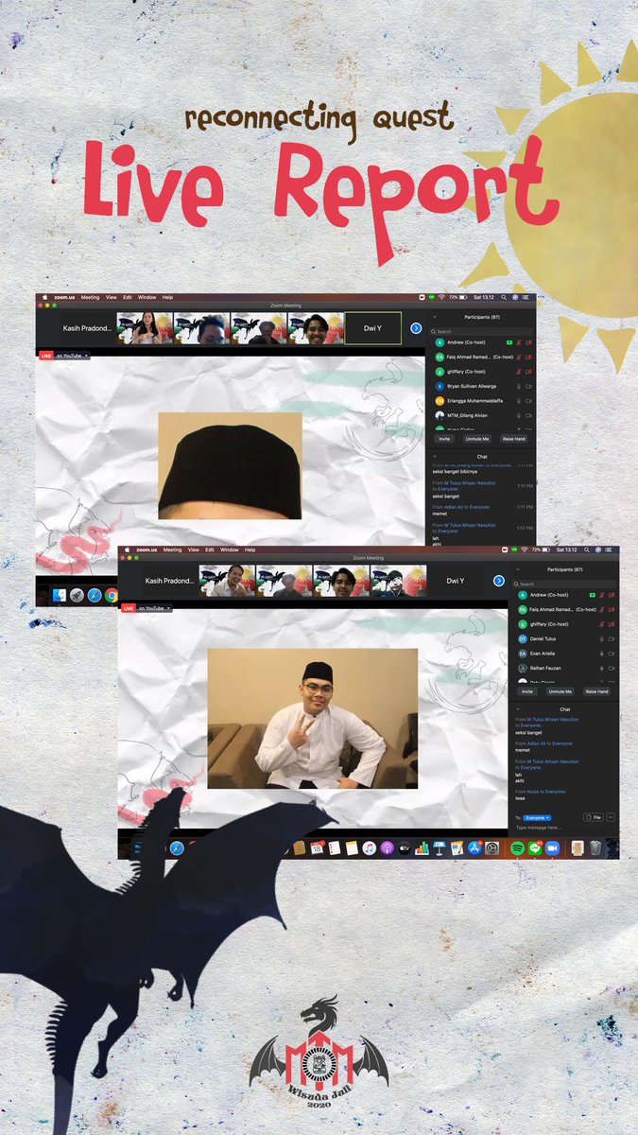Toggle Evan Ariella's camera icon
The image size is (638, 1135).
tap(612, 654)
